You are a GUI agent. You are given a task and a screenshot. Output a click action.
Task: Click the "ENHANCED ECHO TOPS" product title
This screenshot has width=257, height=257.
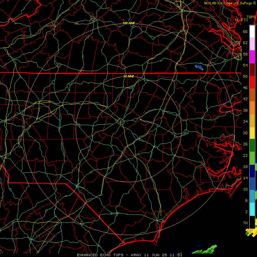[100, 255]
